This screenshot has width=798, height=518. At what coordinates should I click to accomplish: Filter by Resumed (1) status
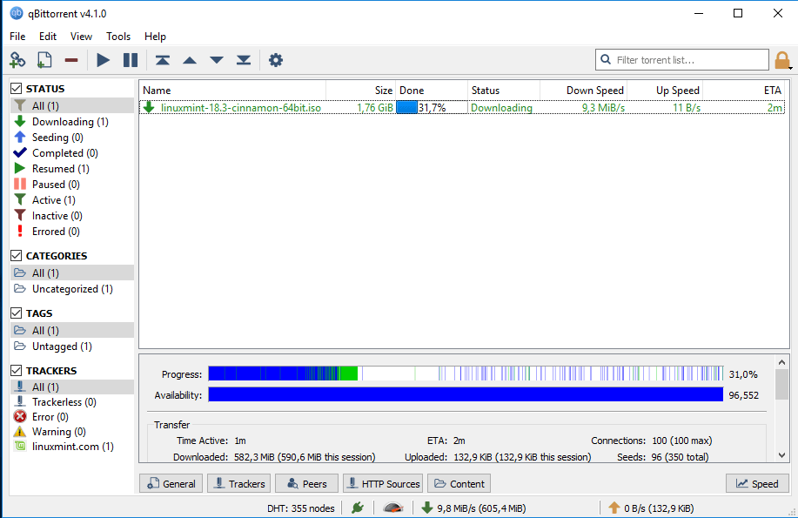[x=71, y=169]
